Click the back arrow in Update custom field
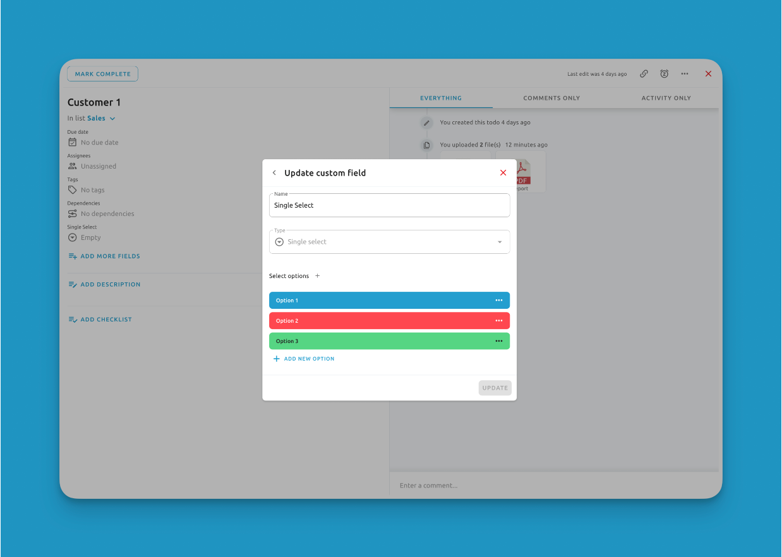This screenshot has height=557, width=782. (x=274, y=173)
